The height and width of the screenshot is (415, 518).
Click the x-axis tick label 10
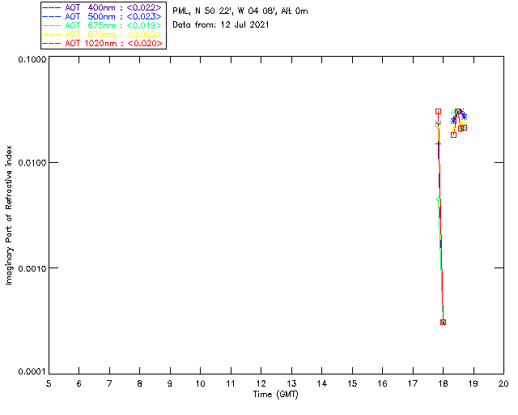tap(200, 383)
